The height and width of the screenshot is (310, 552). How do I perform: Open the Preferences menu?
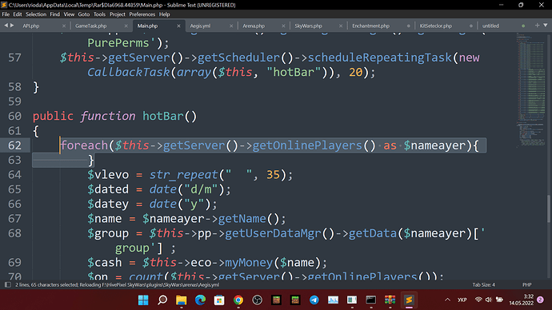coord(142,14)
